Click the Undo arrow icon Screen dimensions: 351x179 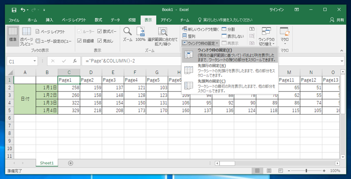click(x=23, y=10)
